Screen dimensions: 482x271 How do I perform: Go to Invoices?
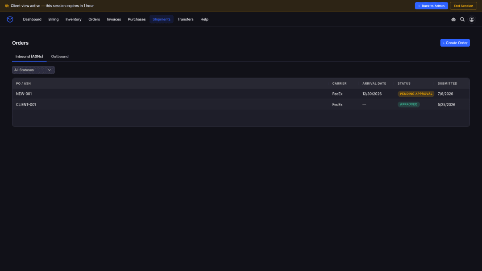coord(114,19)
